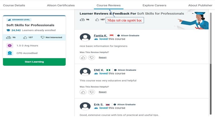Click single thumbs-up icon in reviews header
The image size is (215, 121).
tap(97, 19)
